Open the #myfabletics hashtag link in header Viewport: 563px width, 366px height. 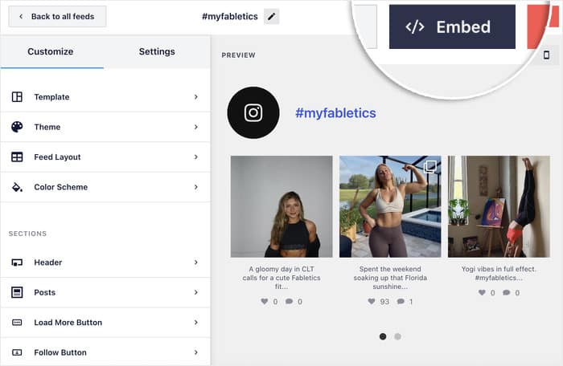(x=335, y=113)
